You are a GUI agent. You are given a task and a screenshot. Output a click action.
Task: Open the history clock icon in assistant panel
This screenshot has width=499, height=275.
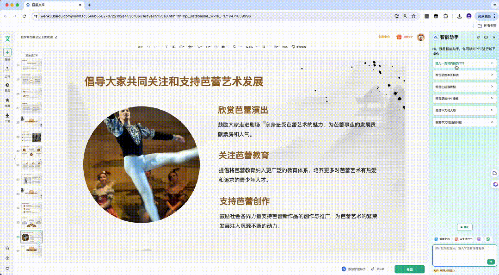click(486, 37)
